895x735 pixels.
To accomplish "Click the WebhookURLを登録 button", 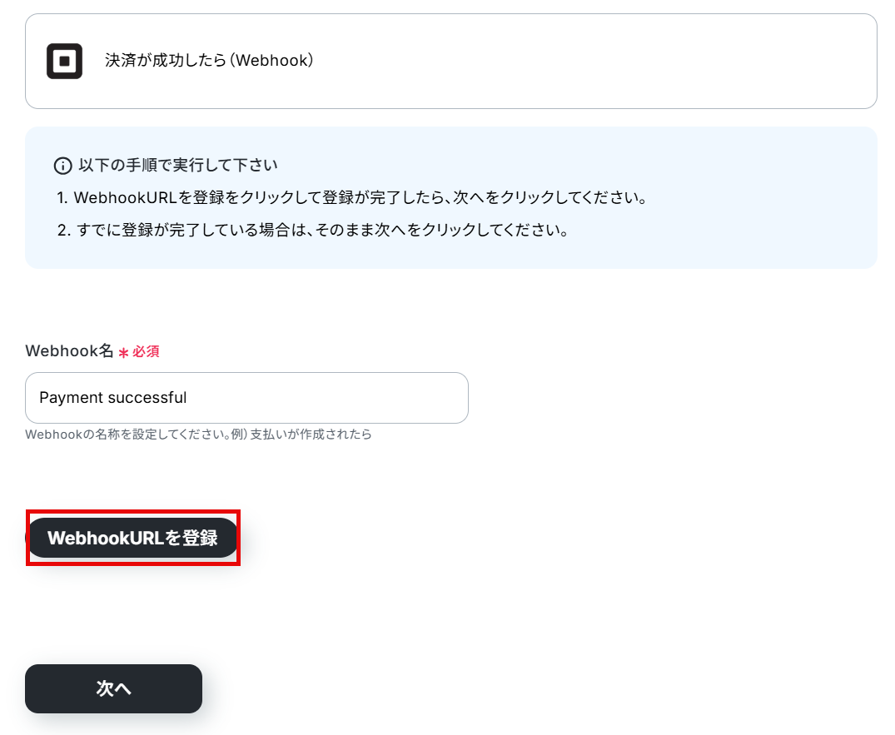I will [133, 538].
